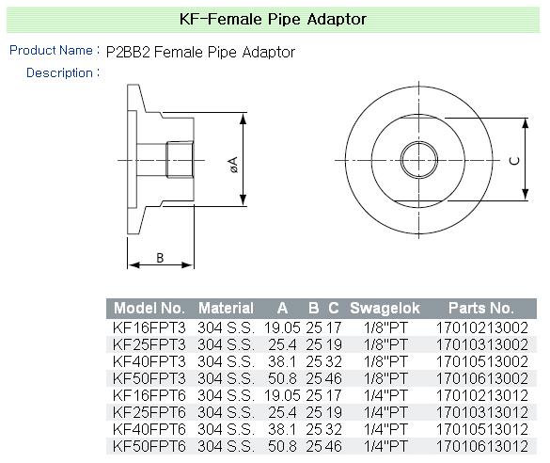The width and height of the screenshot is (550, 463).
Task: Select model KF50FPT6
Action: point(149,446)
